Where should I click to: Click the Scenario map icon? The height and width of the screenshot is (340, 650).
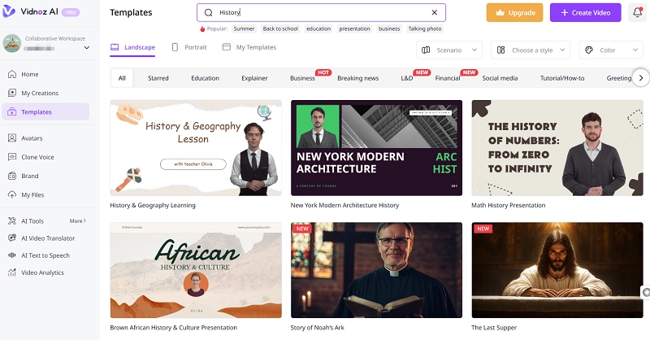(x=426, y=50)
